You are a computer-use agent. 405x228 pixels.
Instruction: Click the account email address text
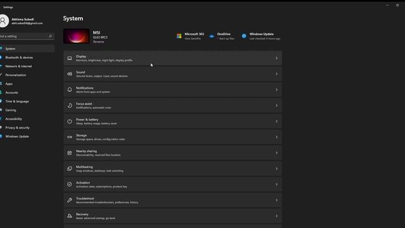coord(27,23)
